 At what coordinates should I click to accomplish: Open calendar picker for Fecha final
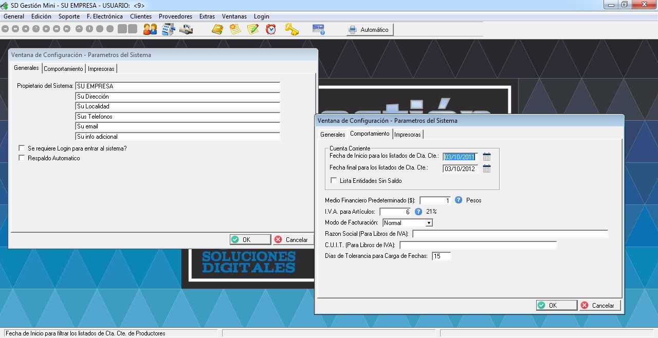487,168
